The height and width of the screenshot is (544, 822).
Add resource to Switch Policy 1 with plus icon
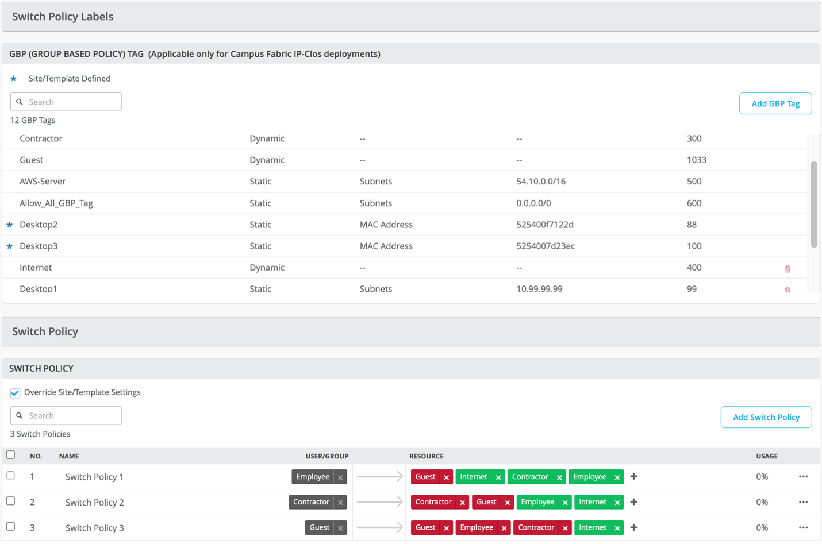(x=633, y=476)
